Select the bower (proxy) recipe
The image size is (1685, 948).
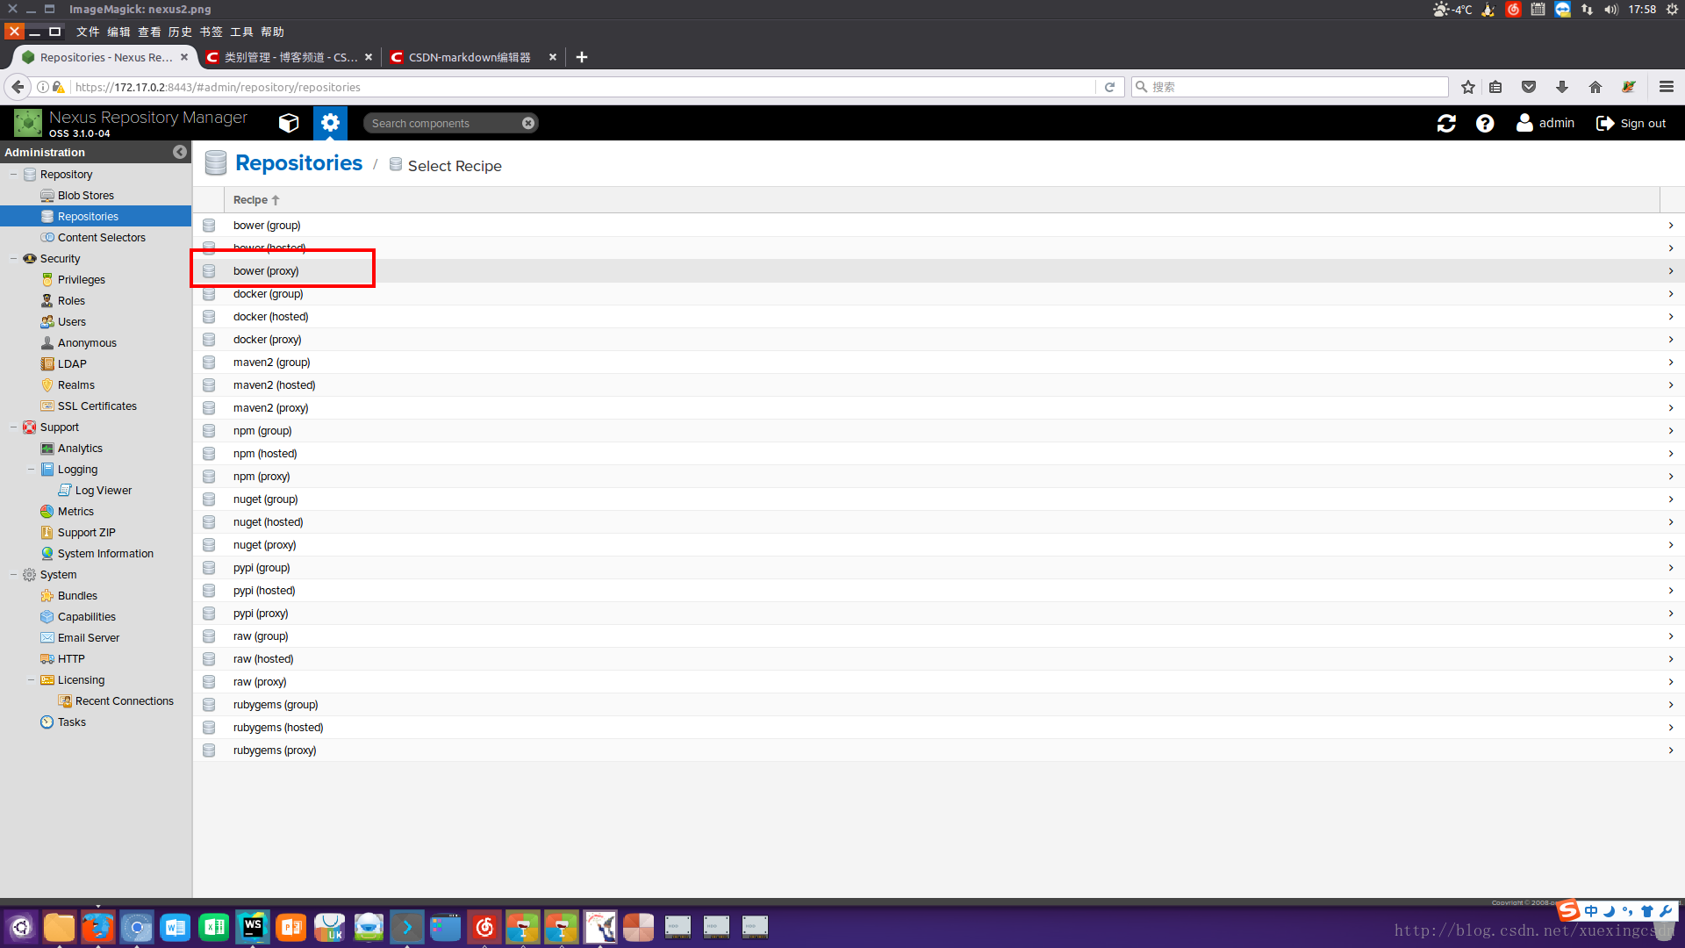pyautogui.click(x=938, y=271)
